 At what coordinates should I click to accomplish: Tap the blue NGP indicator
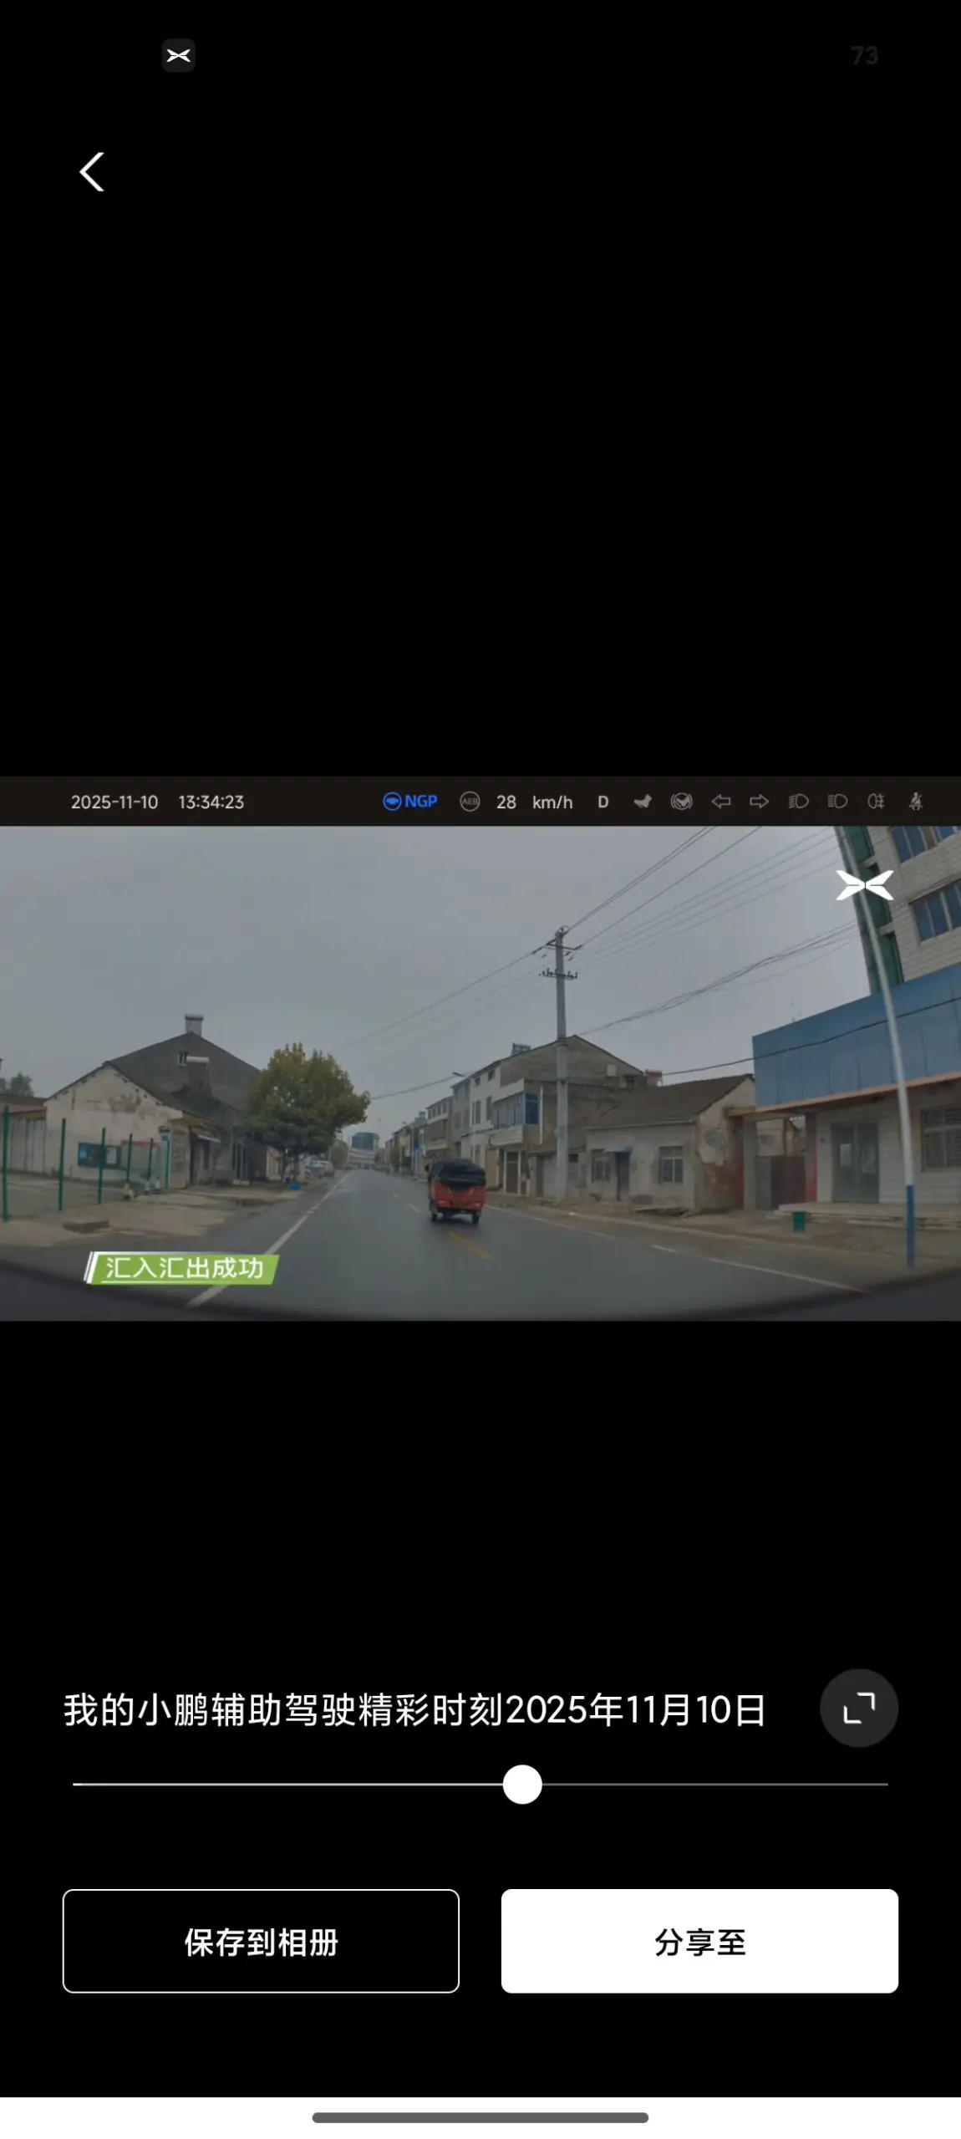410,802
